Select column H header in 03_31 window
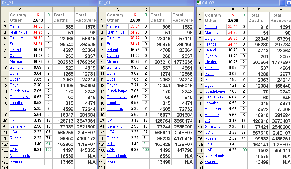Image resolution: width=291 pixels, height=169 pixels. (x=86, y=9)
